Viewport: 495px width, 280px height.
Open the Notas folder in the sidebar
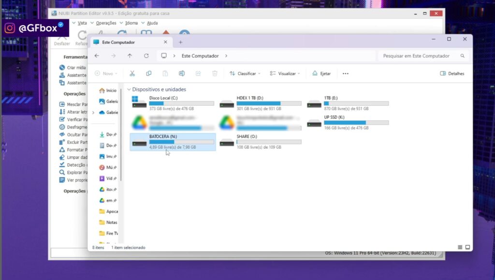(108, 222)
